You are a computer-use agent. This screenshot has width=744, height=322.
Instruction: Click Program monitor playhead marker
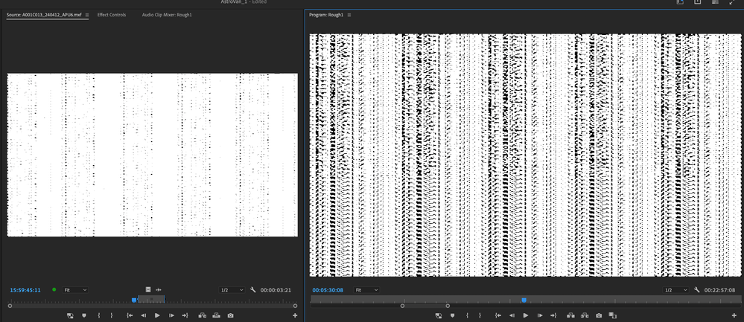[x=524, y=300]
